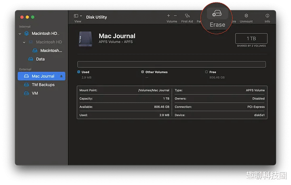
Task: Add a volume with plus button
Action: point(169,16)
